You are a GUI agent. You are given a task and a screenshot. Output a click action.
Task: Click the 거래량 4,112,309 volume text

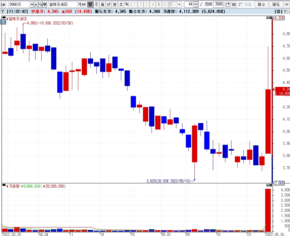pyautogui.click(x=181, y=11)
